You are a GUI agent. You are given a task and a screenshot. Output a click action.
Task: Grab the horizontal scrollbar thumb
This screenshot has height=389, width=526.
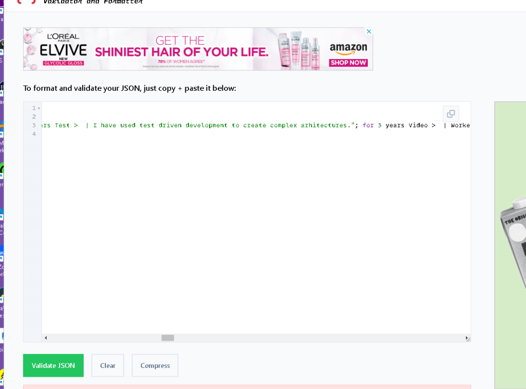coord(168,338)
